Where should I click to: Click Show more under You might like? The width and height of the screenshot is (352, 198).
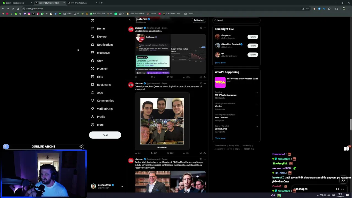click(220, 63)
